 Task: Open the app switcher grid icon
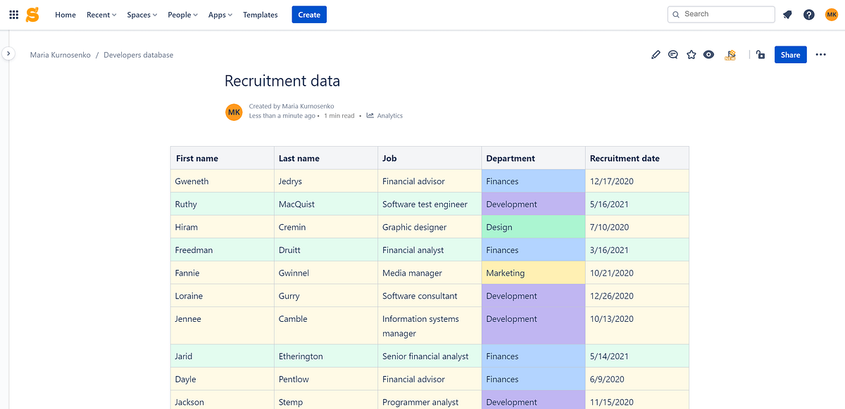pos(13,14)
